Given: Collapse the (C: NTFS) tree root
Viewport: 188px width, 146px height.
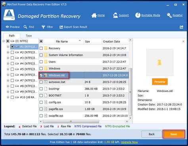Looking at the screenshot, I should [x=4, y=41].
